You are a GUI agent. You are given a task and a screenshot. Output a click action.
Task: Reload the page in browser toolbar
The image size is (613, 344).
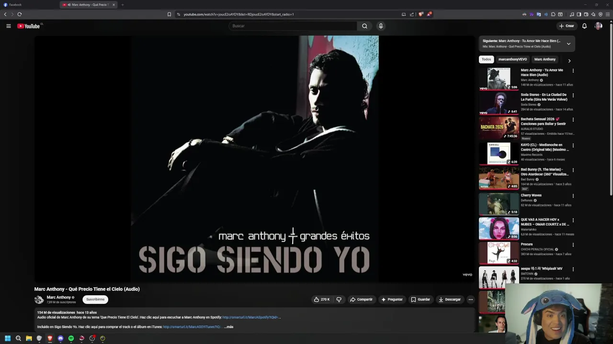click(x=20, y=14)
